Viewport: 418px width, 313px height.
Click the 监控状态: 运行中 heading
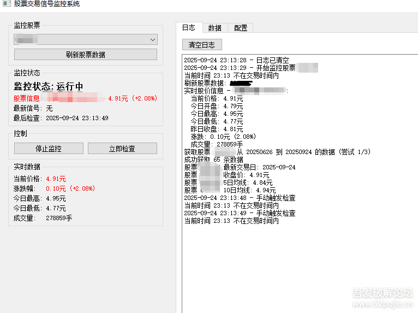tap(48, 86)
